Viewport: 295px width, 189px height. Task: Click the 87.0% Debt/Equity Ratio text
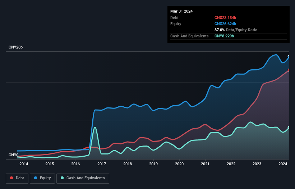[x=236, y=30]
